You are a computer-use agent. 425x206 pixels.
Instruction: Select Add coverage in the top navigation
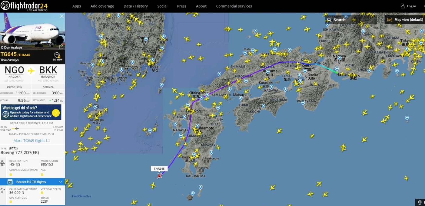pos(102,6)
